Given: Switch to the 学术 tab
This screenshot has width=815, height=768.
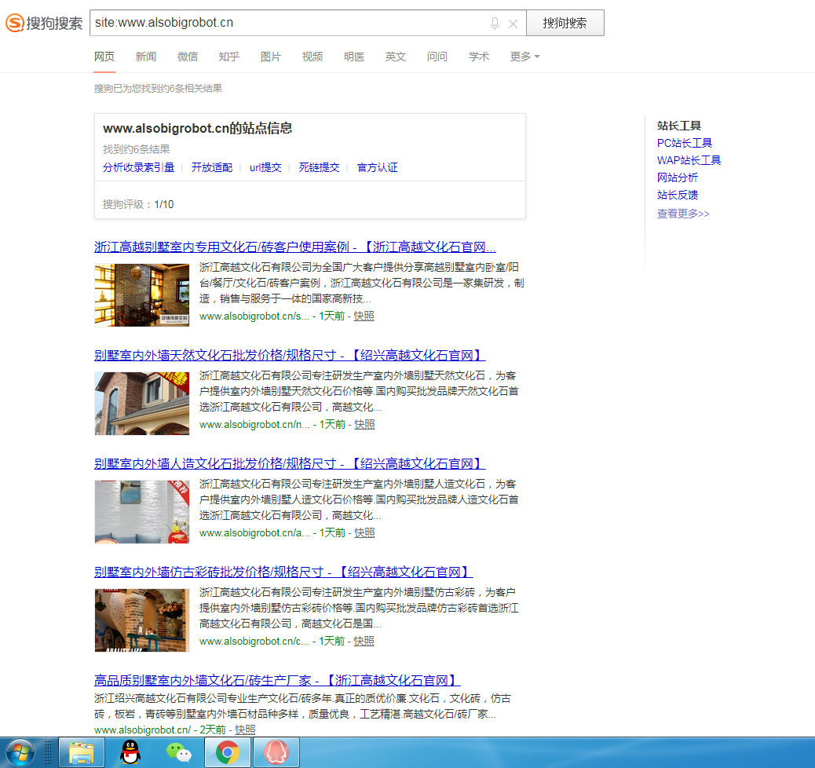Looking at the screenshot, I should coord(479,57).
